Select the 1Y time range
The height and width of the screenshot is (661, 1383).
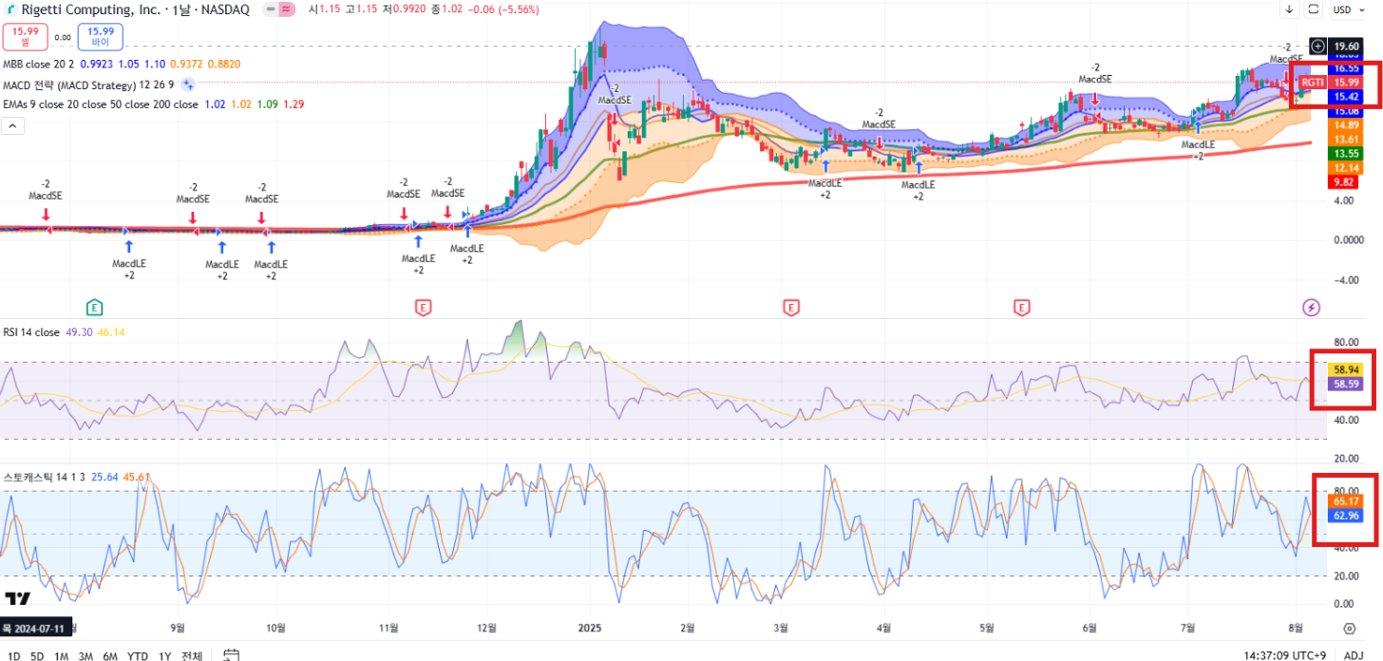tap(165, 655)
